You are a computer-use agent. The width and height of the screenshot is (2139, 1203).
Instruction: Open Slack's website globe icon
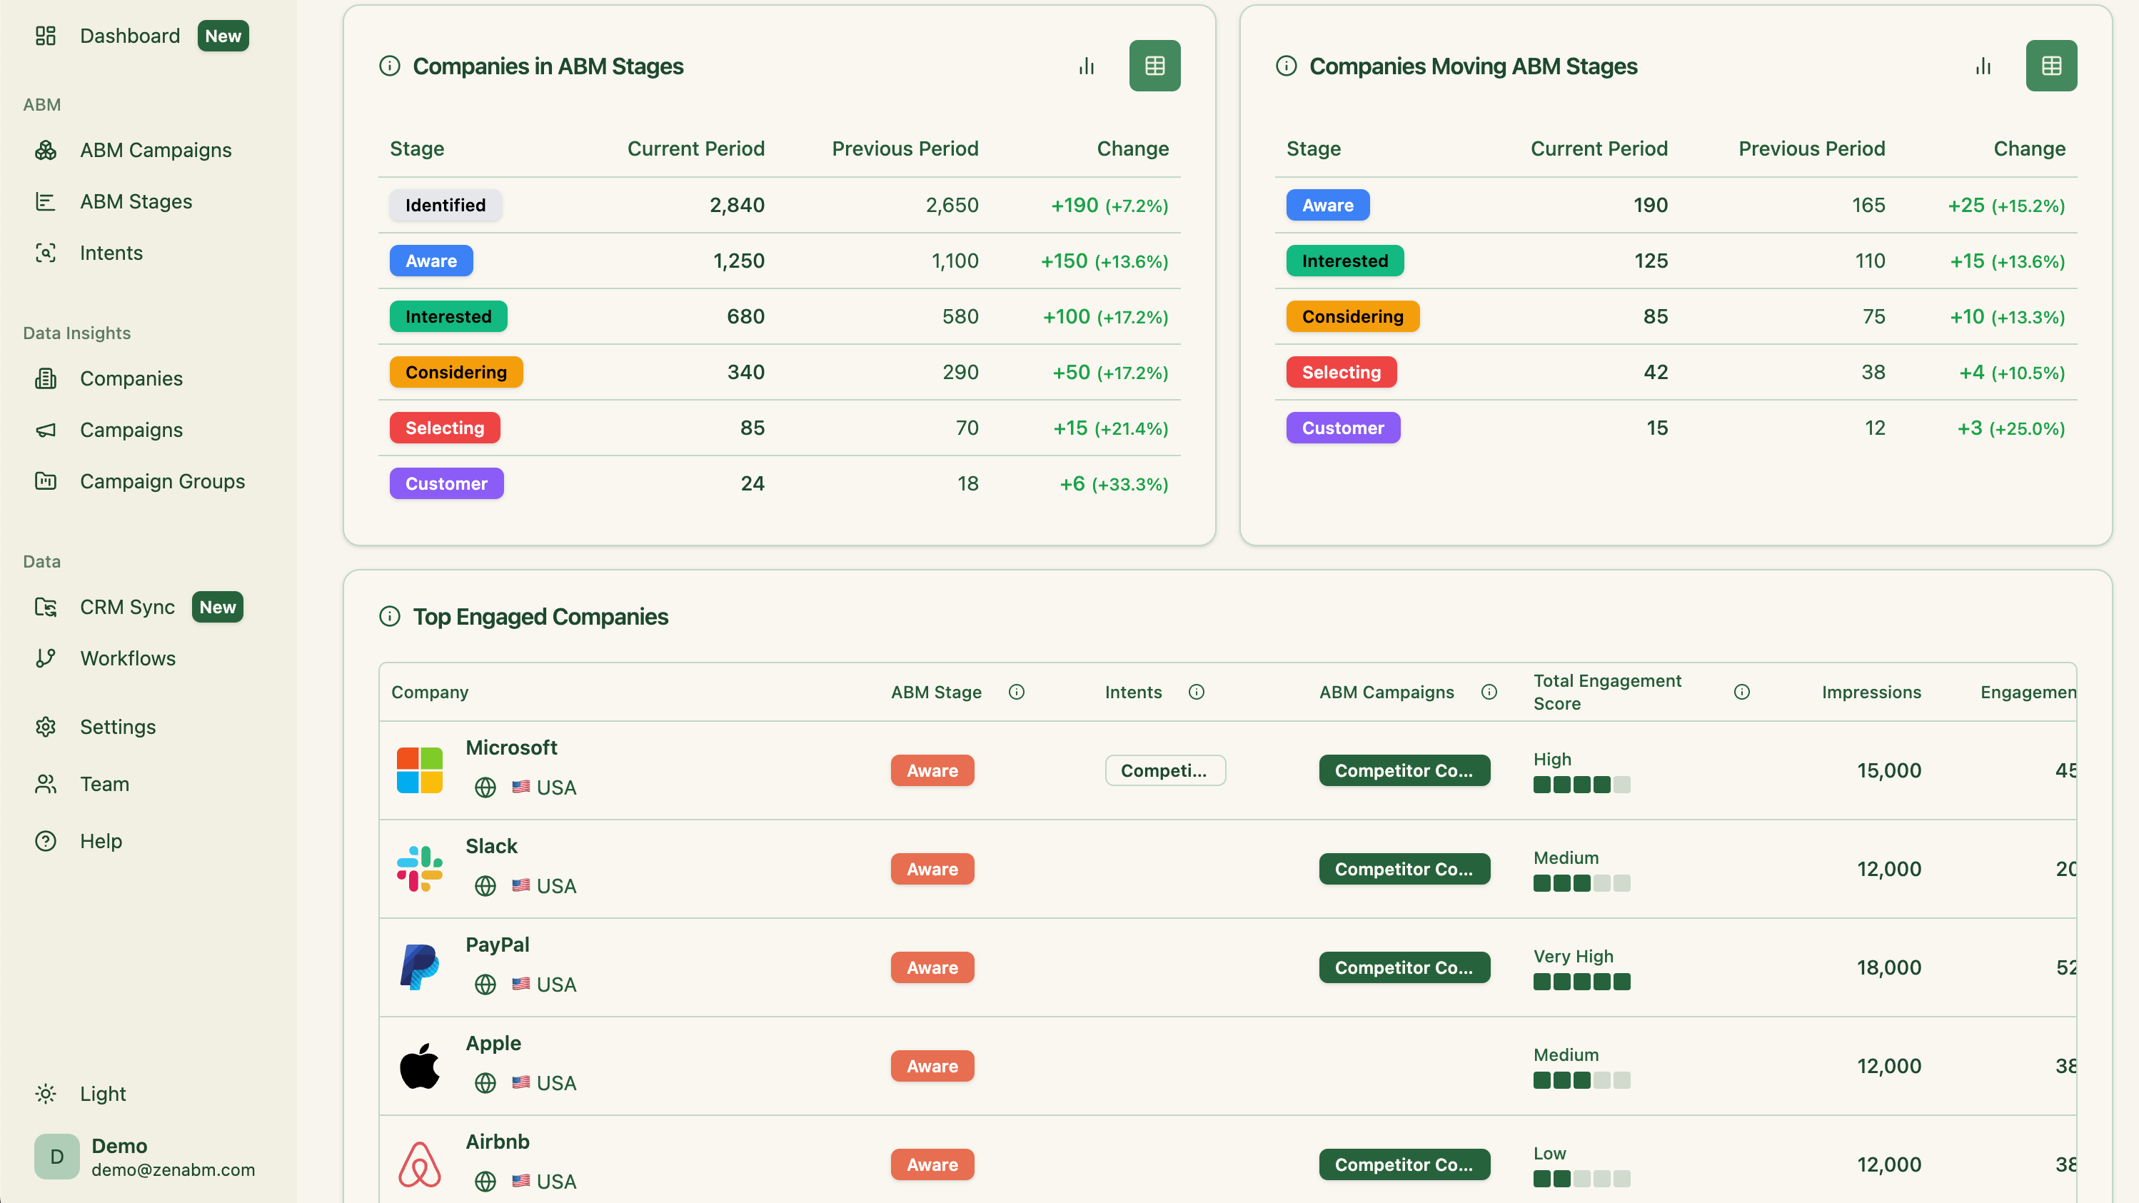485,886
